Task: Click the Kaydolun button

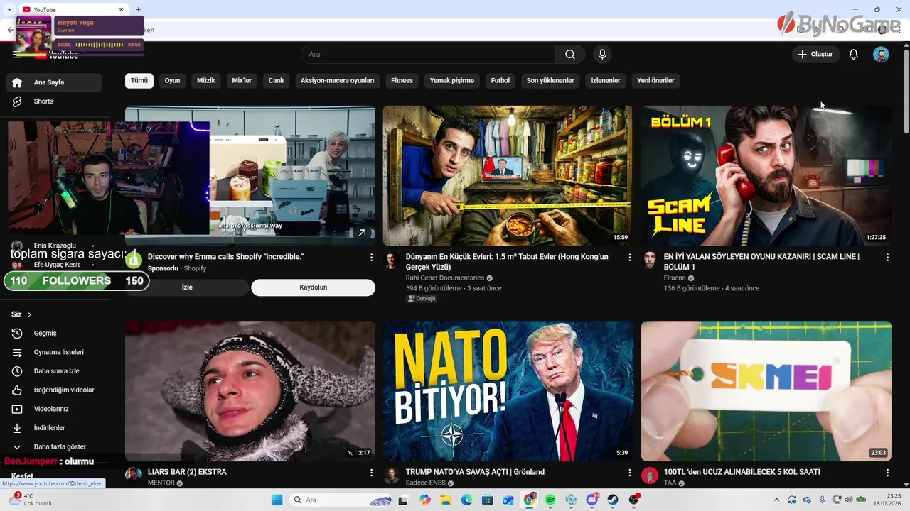Action: [x=313, y=287]
